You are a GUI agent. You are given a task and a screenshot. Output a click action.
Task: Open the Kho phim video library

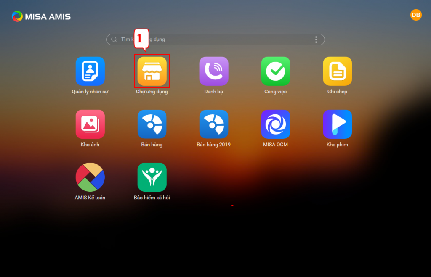(x=338, y=124)
